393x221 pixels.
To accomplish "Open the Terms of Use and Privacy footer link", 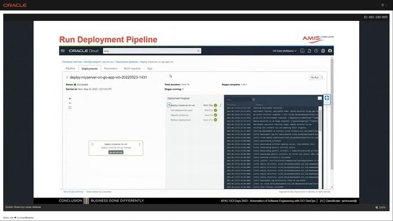I will click(73, 192).
